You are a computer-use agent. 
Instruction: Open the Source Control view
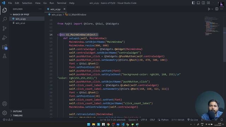point(5,28)
